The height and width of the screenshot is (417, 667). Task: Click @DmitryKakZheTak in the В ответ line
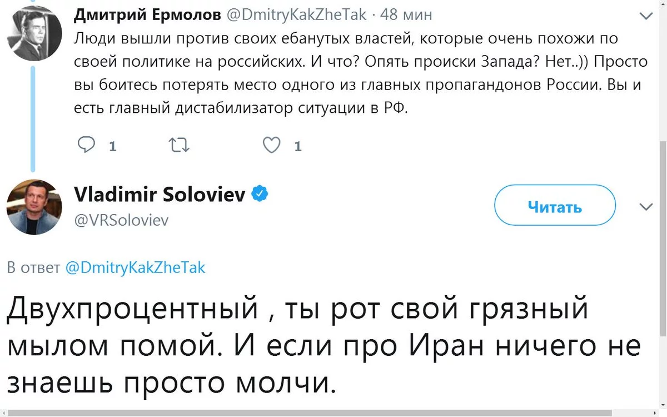(x=136, y=267)
